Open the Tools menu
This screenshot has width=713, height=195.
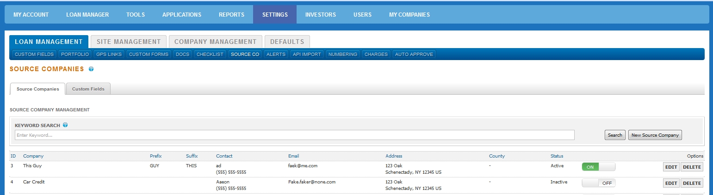click(136, 15)
